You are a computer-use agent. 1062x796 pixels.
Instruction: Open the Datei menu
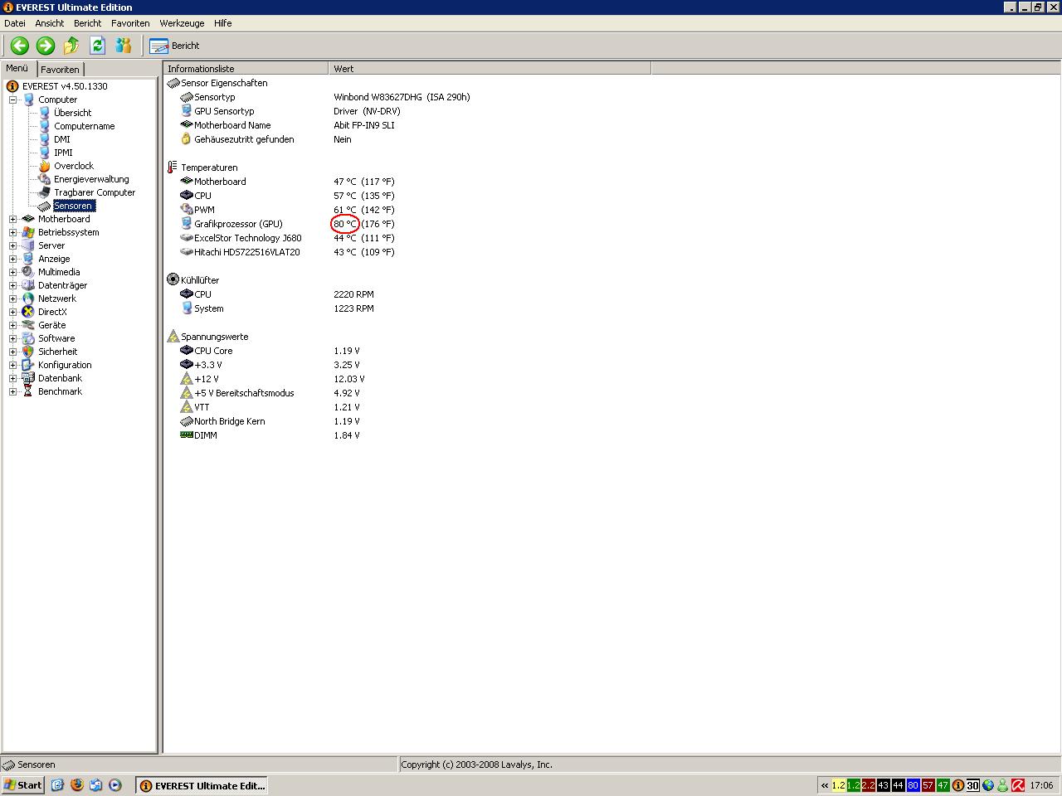[x=15, y=23]
